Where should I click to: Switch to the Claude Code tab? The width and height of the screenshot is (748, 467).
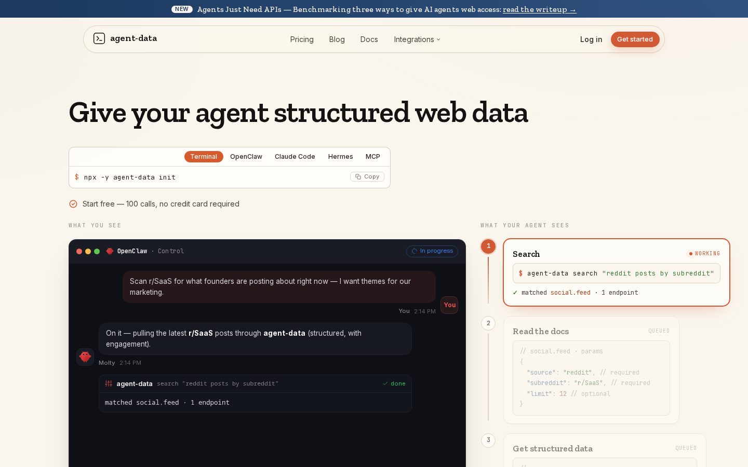pos(295,157)
